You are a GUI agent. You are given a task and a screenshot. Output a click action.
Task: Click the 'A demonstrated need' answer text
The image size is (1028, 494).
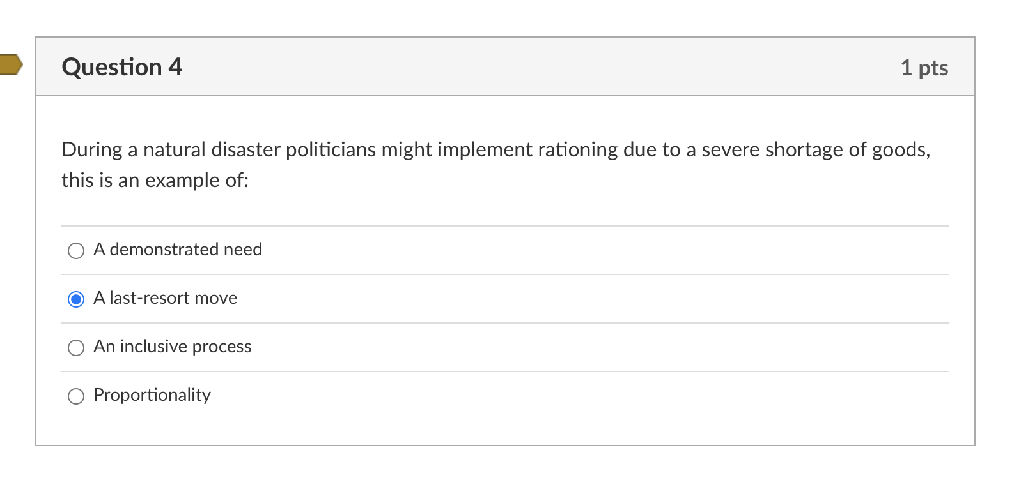click(178, 250)
